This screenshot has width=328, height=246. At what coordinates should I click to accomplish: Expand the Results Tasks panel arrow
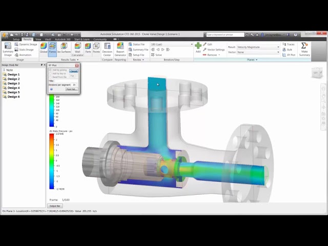coord(77,60)
